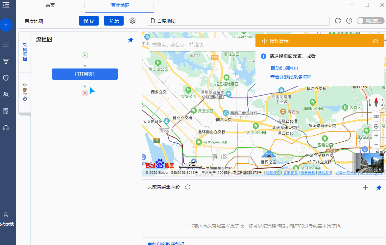This screenshot has width=386, height=245.
Task: Focus the 百度地图 URL address field
Action: pyautogui.click(x=238, y=21)
